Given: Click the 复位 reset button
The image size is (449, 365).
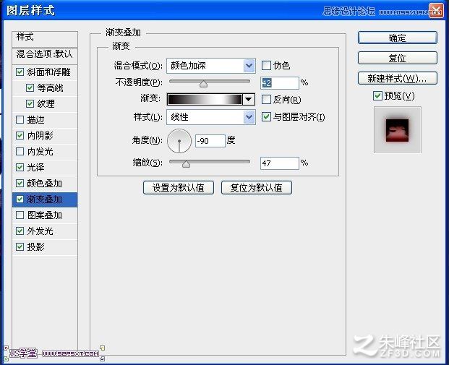Looking at the screenshot, I should [398, 58].
